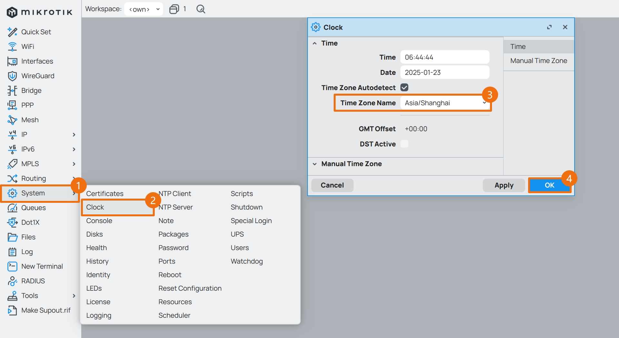Click the Interfaces icon in sidebar
The height and width of the screenshot is (338, 619).
[12, 61]
